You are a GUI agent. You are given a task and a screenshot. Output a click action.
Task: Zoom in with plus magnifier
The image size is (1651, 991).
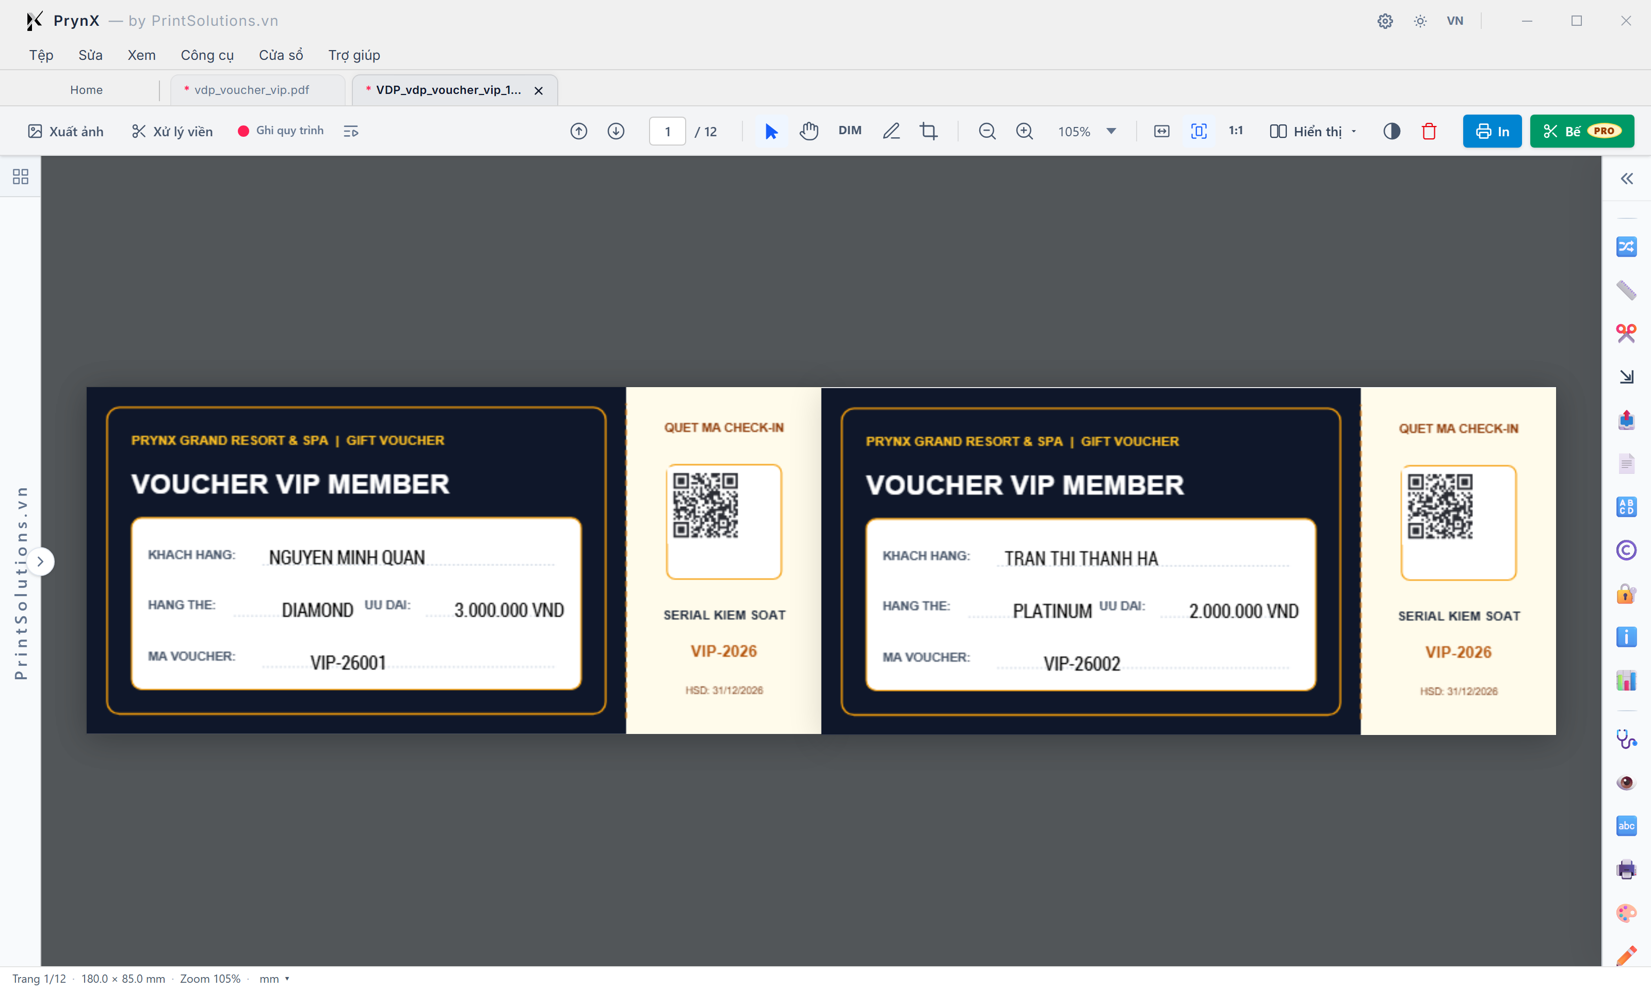tap(1024, 132)
